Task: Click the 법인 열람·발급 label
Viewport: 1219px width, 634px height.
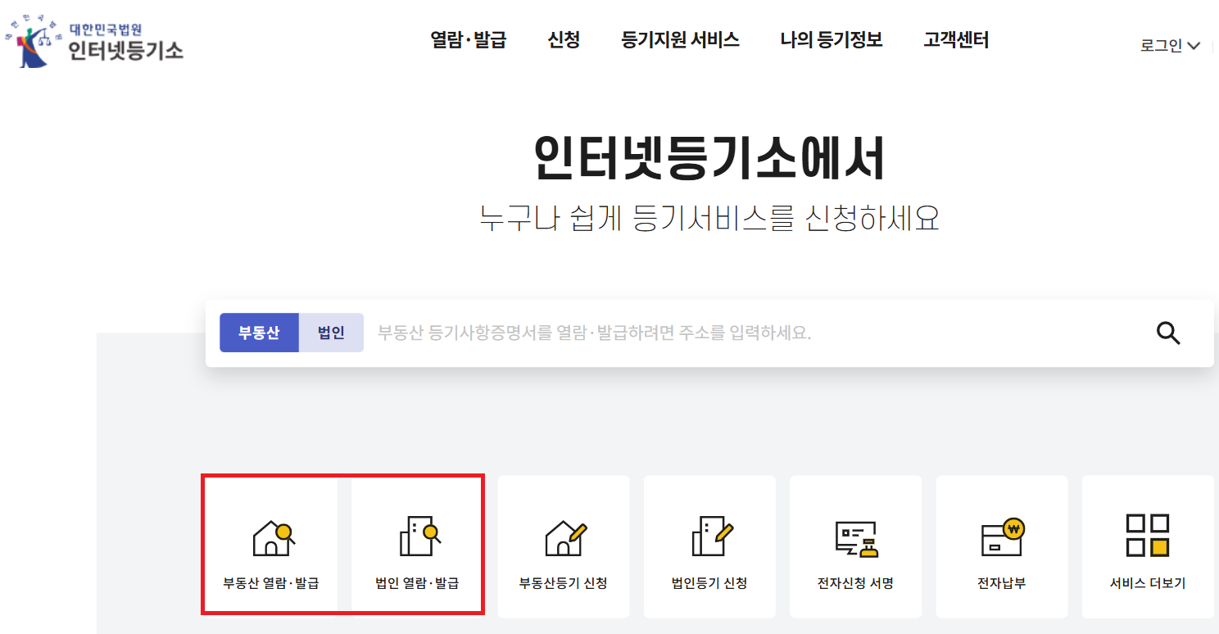Action: 417,584
